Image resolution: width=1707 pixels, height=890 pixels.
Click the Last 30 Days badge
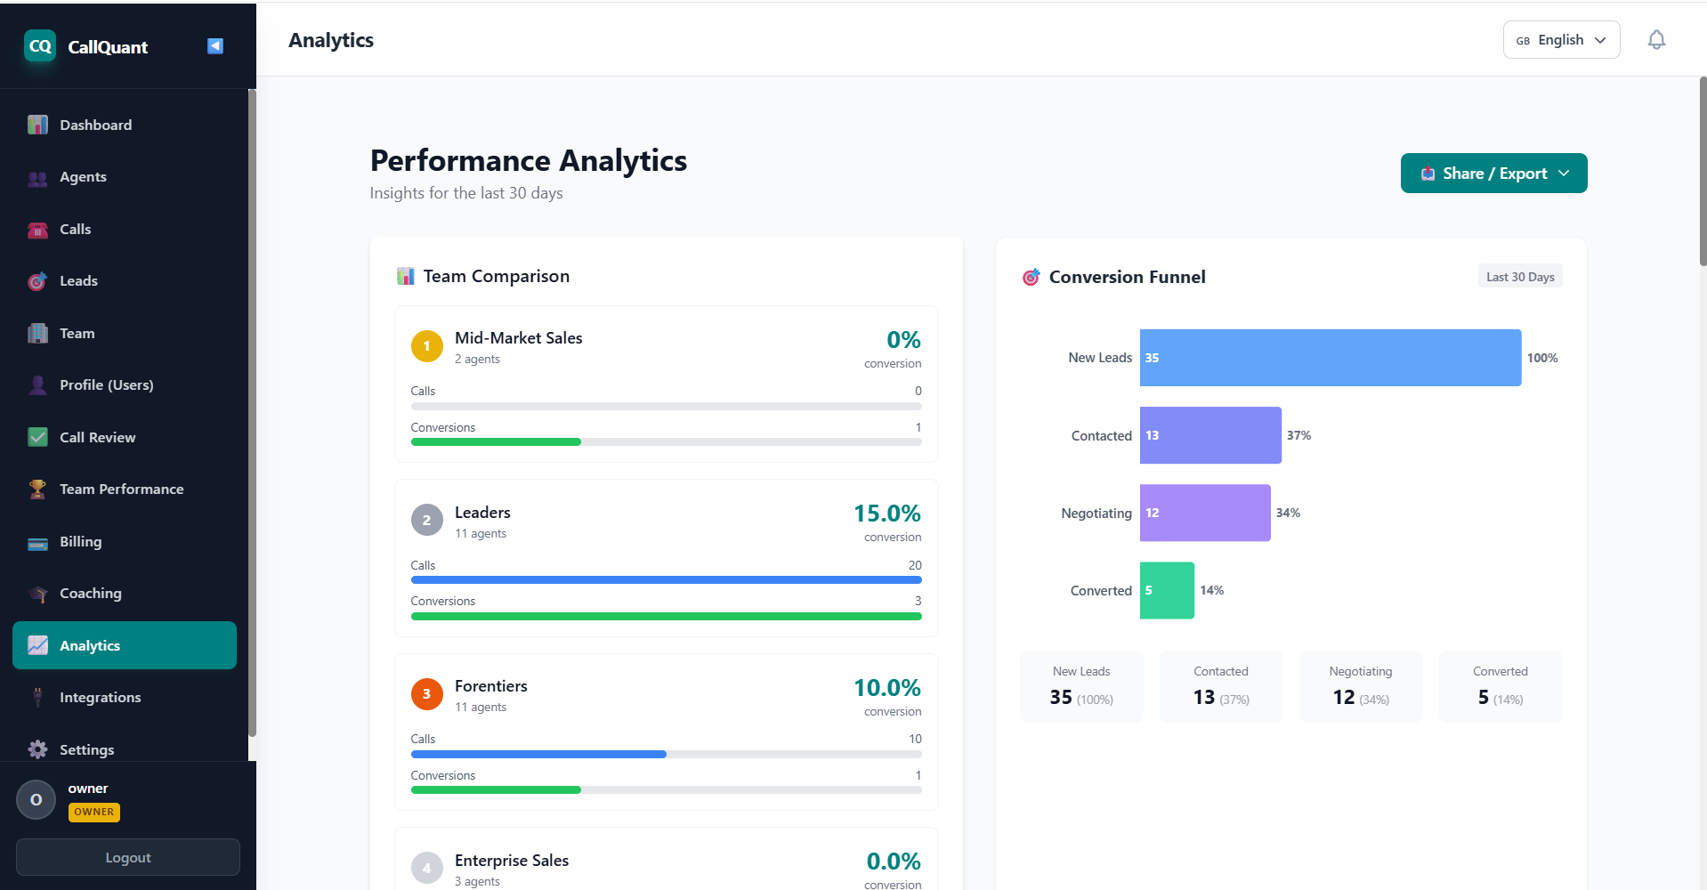coord(1519,276)
